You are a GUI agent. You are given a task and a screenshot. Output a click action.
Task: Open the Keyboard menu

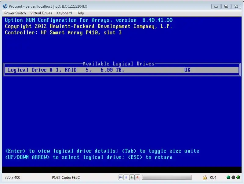pos(64,13)
